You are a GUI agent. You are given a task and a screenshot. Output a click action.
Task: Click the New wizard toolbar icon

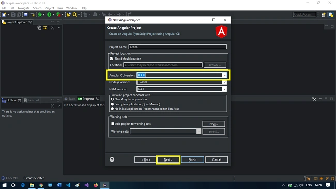click(4, 14)
